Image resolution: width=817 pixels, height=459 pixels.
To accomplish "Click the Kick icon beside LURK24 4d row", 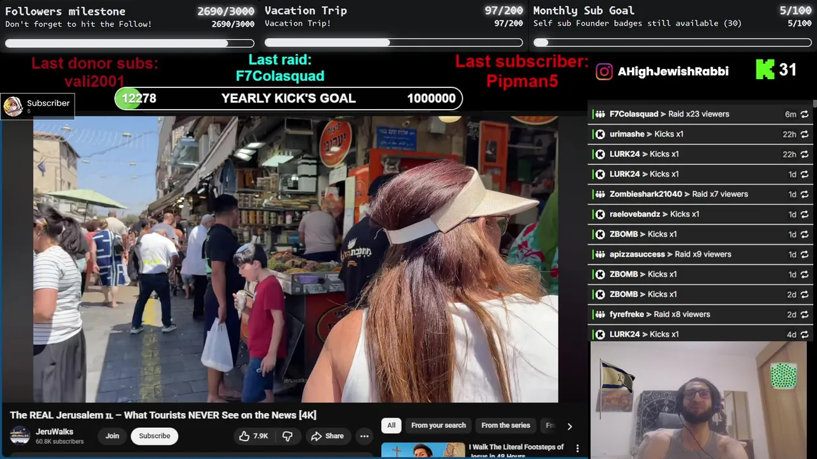I will [x=600, y=334].
